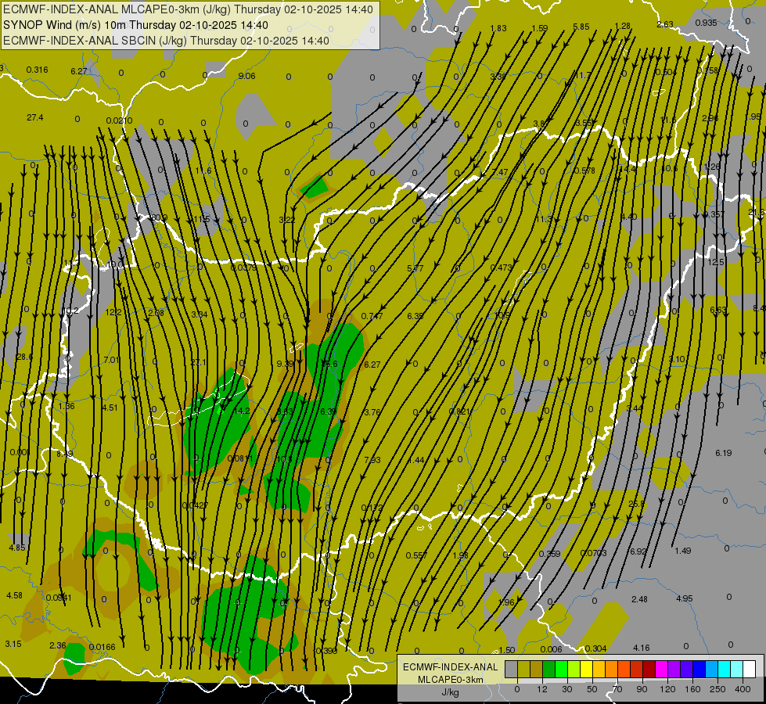Click the map value 4.85
The image size is (766, 704).
tap(16, 548)
